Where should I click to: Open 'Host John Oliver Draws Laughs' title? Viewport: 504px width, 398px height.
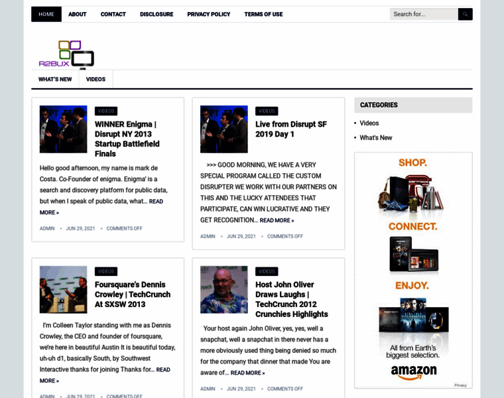click(x=292, y=299)
